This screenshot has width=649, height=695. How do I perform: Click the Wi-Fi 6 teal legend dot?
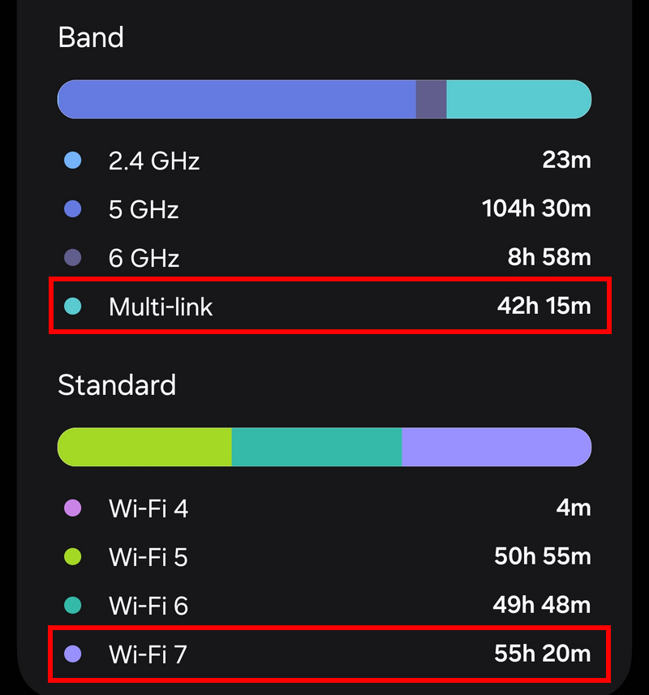pyautogui.click(x=73, y=606)
